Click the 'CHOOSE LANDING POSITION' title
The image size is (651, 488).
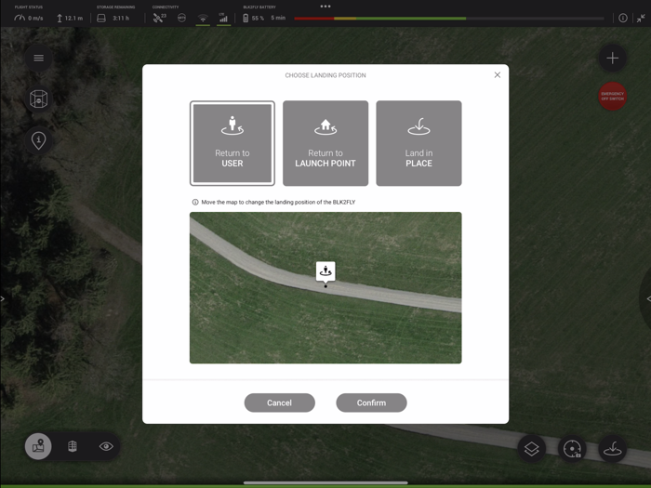point(325,75)
